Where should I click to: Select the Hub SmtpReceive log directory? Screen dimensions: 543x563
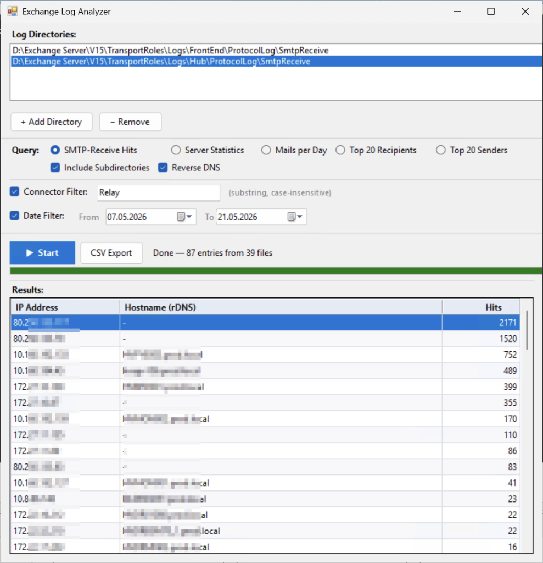(276, 62)
